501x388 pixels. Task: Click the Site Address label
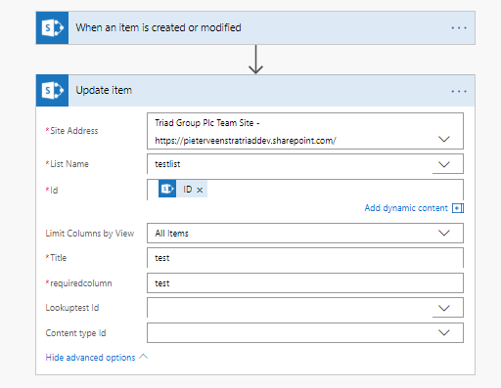(74, 131)
